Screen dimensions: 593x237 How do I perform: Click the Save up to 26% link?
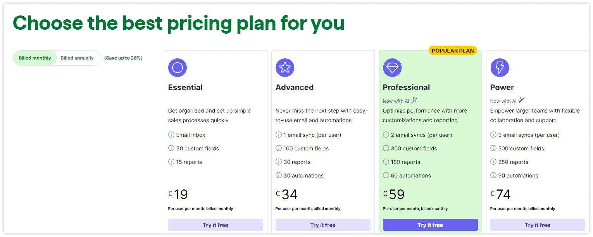point(123,58)
